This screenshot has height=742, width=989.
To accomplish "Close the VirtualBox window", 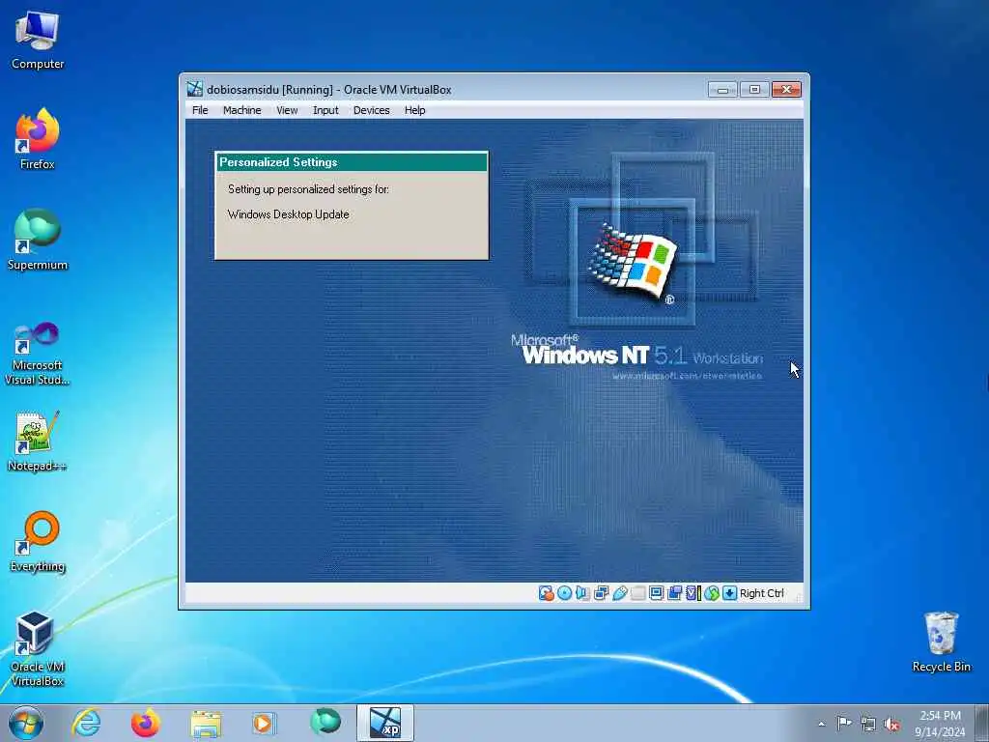I will [786, 90].
